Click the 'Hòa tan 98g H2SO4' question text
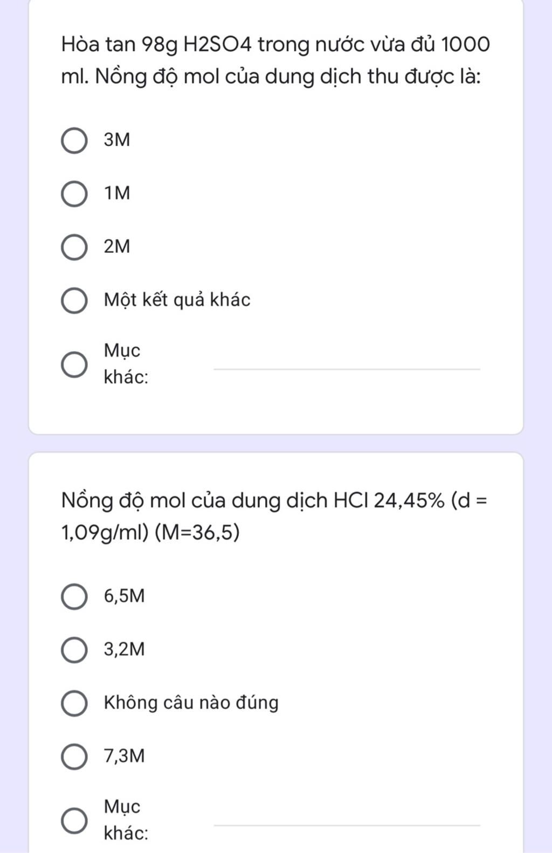Image resolution: width=552 pixels, height=853 pixels. (x=275, y=60)
